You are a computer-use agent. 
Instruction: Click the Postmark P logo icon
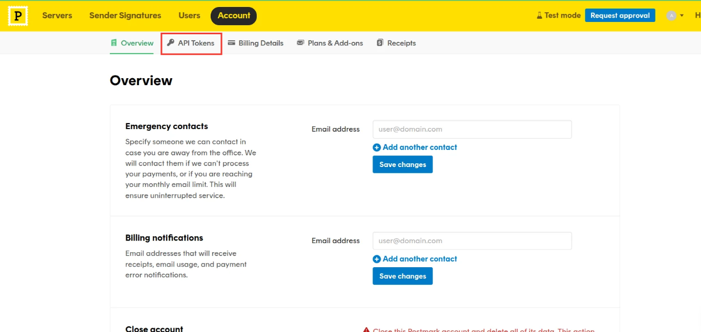pos(18,16)
